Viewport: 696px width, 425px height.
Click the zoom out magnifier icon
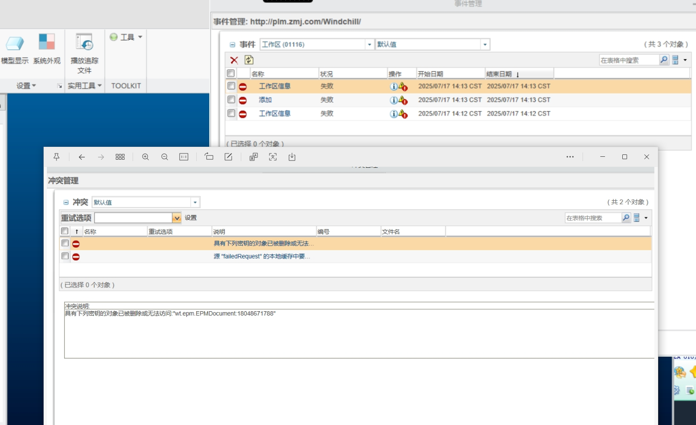(x=165, y=157)
